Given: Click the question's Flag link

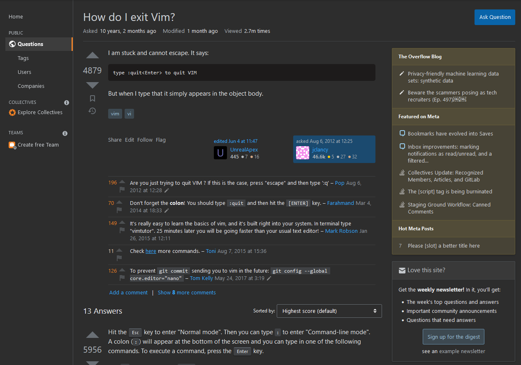Looking at the screenshot, I should (x=161, y=140).
